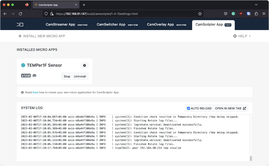Click the CamScripter logo icon
The height and width of the screenshot is (166, 269).
(20, 25)
